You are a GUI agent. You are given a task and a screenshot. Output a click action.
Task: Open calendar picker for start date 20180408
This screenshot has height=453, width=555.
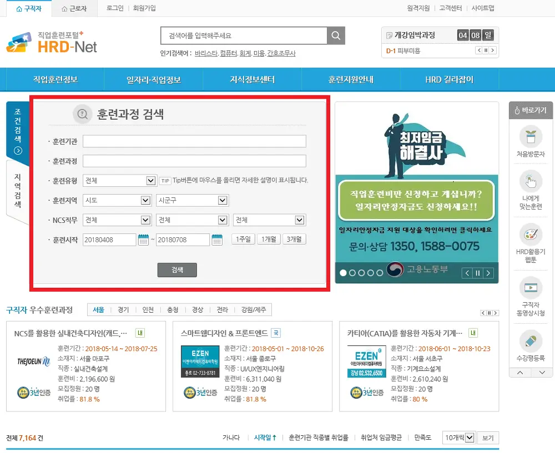[x=143, y=240]
